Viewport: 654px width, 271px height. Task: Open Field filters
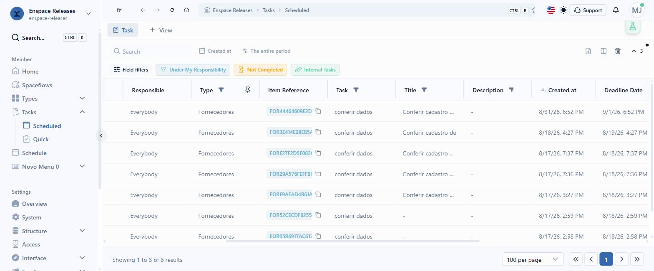click(x=131, y=70)
